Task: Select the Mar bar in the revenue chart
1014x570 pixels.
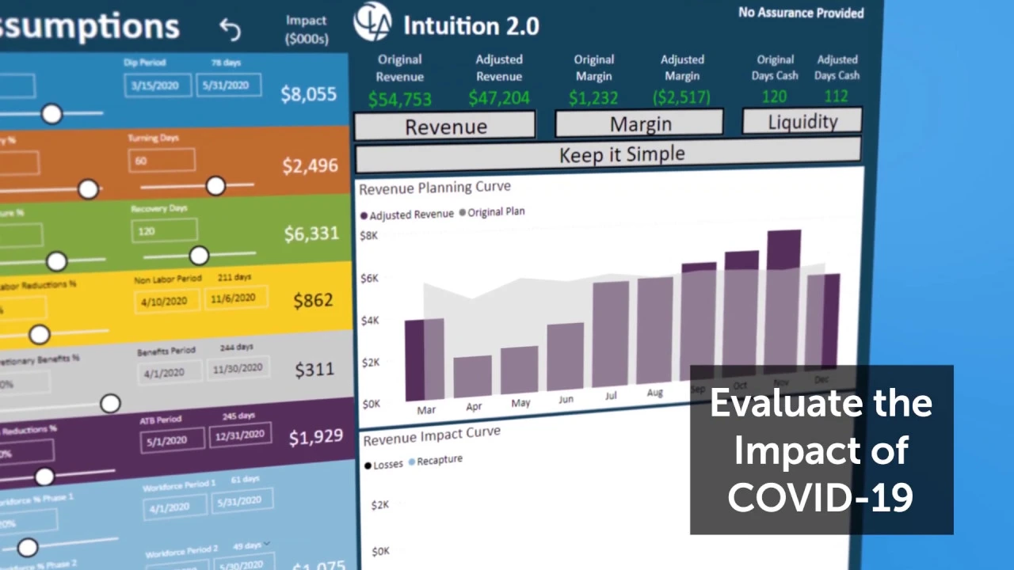Action: (425, 360)
